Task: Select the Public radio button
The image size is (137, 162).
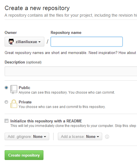Action: [6, 88]
